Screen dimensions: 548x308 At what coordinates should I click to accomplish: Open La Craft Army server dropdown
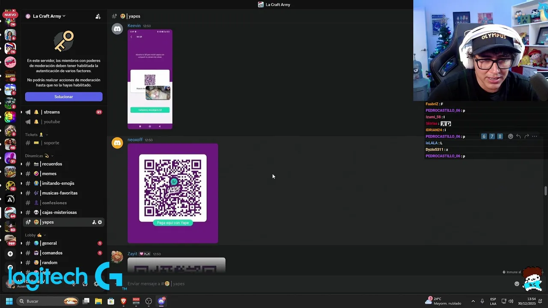(45, 16)
